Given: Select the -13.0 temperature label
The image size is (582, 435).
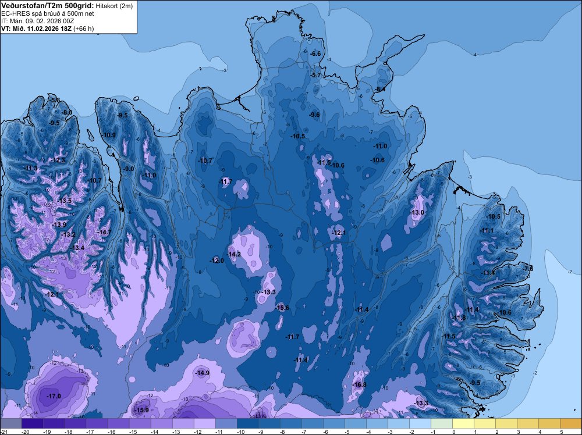Looking at the screenshot, I should [x=417, y=212].
